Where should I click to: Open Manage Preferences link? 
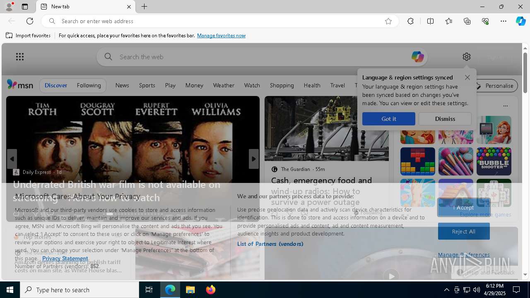click(x=464, y=255)
